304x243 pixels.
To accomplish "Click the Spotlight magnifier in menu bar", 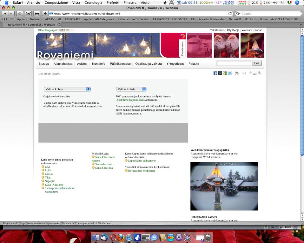I will coord(297,3).
